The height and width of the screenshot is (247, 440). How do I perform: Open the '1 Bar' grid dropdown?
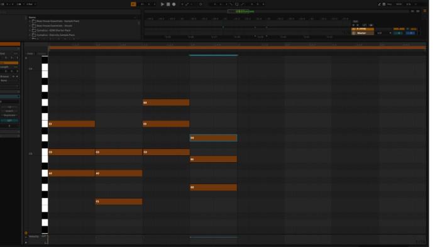click(x=31, y=4)
